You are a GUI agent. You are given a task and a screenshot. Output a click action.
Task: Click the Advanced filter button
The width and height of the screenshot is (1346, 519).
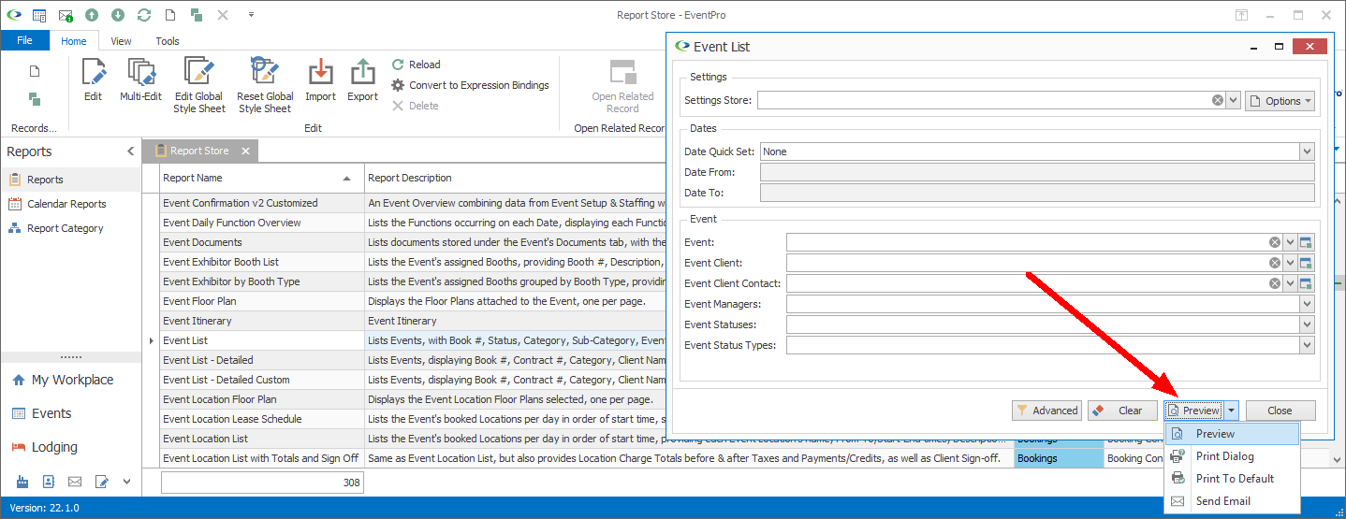tap(1047, 411)
